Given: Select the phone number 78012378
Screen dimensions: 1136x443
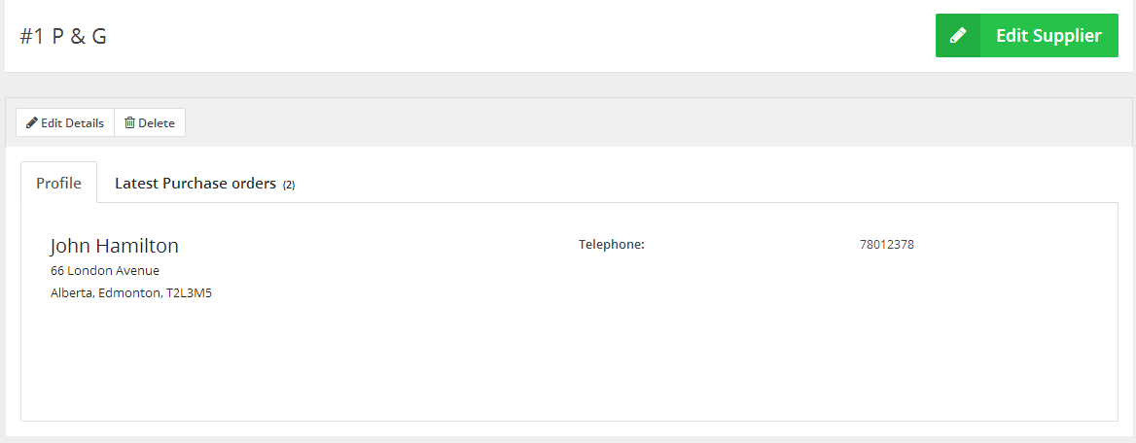Looking at the screenshot, I should pos(886,245).
